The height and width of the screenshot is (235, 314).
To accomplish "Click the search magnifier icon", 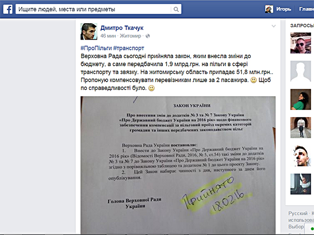I will (x=176, y=9).
